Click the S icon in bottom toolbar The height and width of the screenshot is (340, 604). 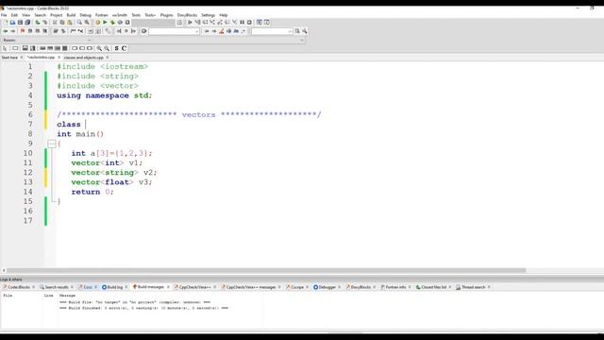point(117,48)
